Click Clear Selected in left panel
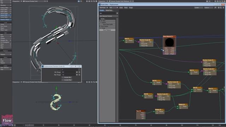The image size is (226, 127). [6, 67]
